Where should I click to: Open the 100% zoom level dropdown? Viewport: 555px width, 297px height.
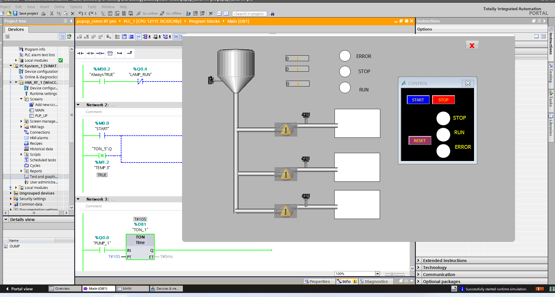pos(377,274)
